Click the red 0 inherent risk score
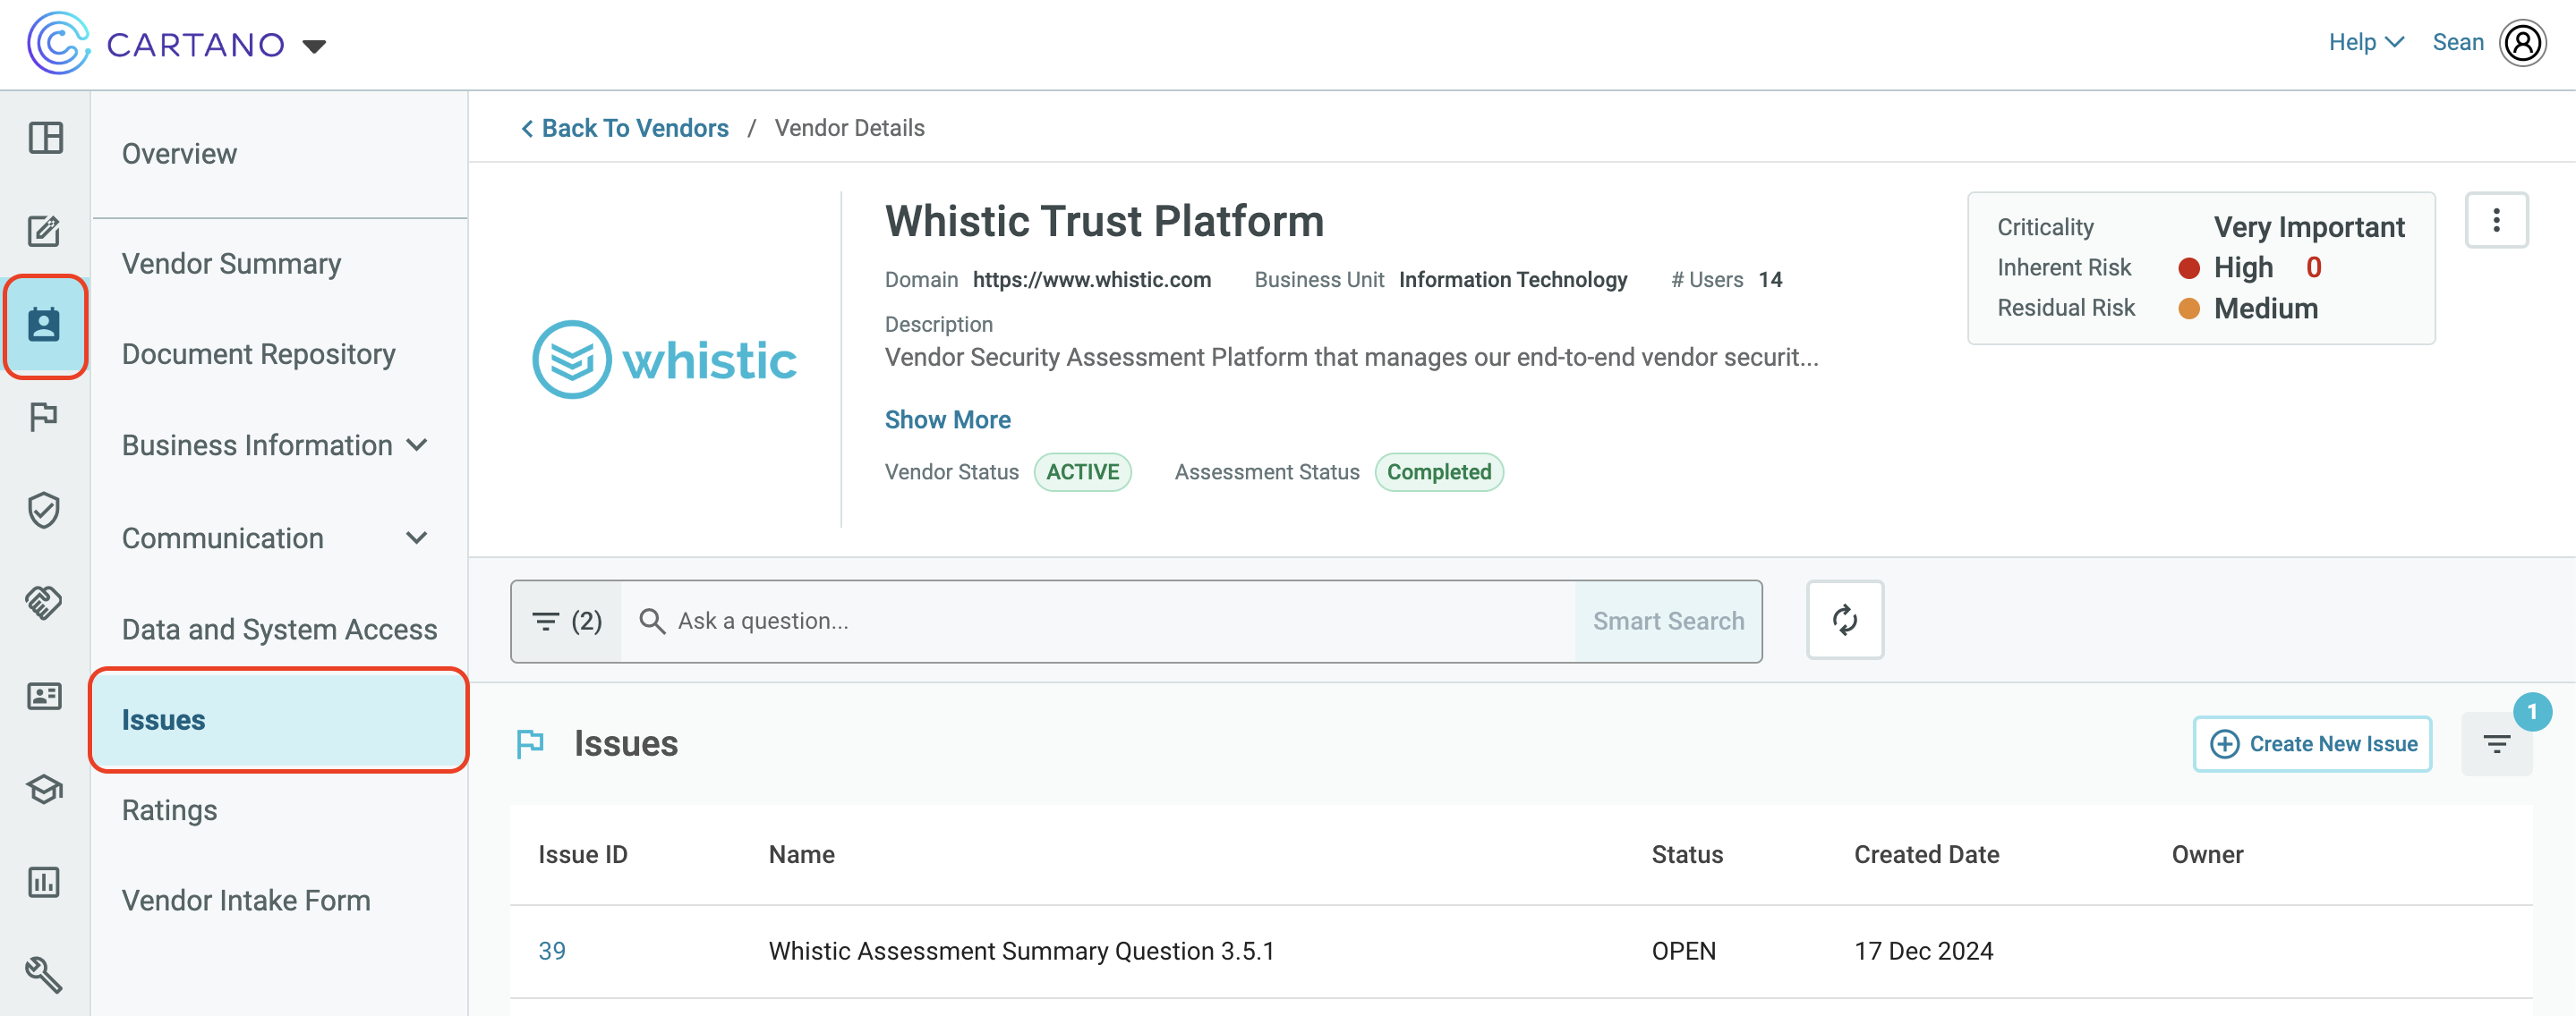This screenshot has height=1016, width=2576. click(x=2313, y=267)
